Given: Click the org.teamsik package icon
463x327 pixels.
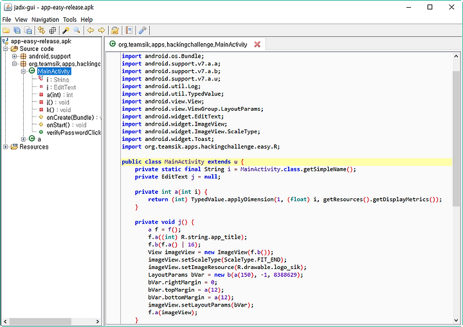Looking at the screenshot, I should [23, 64].
